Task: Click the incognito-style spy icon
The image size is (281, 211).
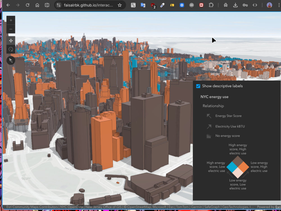Action: point(226,5)
